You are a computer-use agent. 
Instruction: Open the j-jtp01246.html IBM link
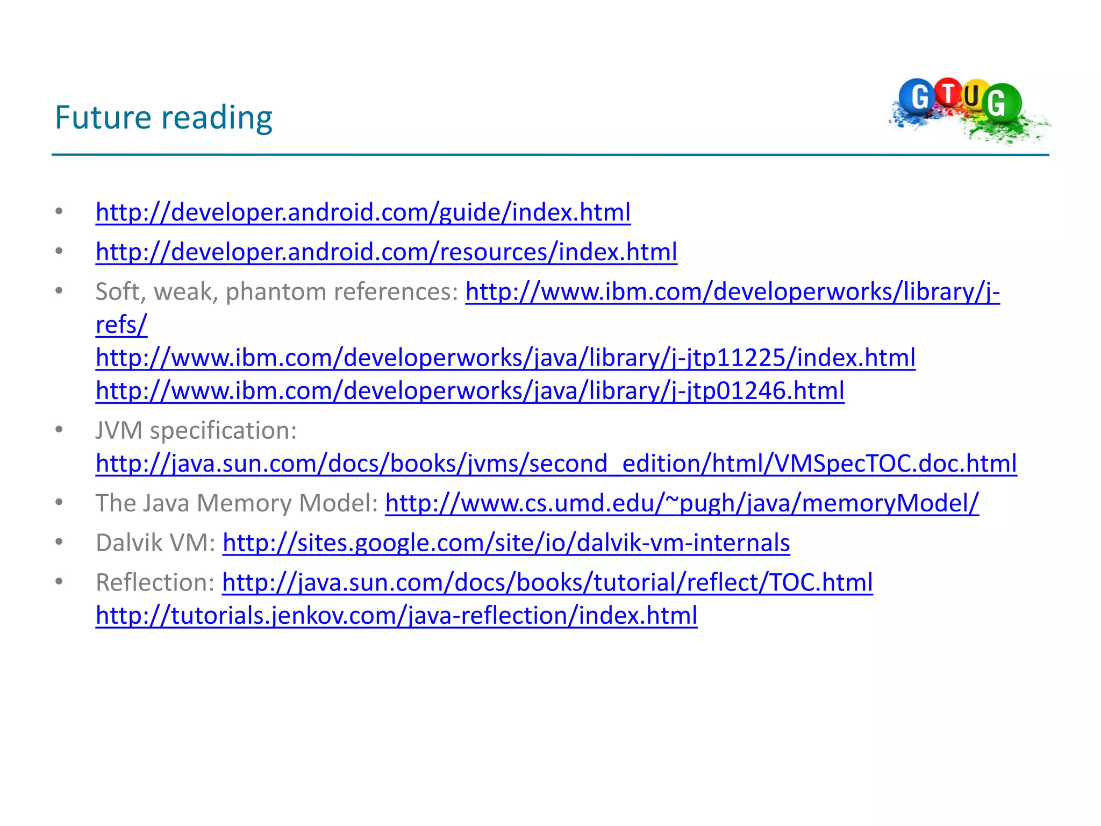click(470, 391)
